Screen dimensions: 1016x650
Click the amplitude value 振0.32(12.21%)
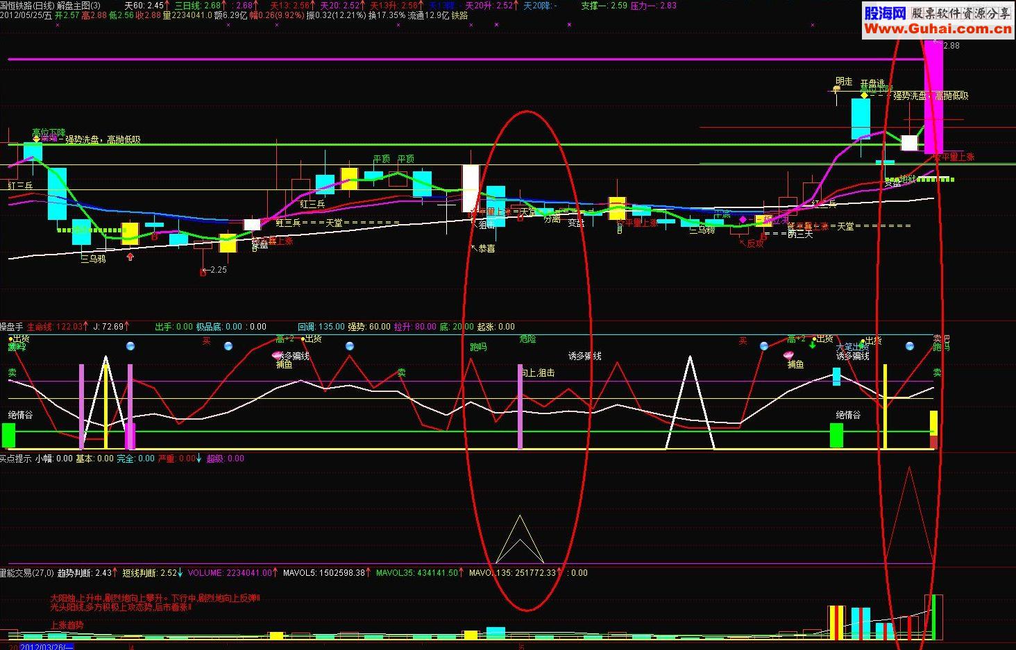pos(336,15)
